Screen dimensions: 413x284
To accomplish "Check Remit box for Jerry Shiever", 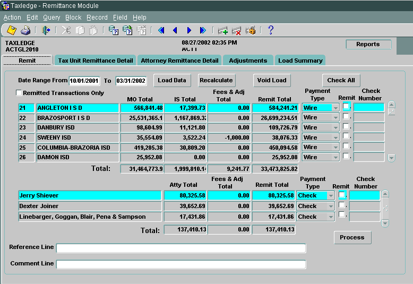I will pyautogui.click(x=342, y=195).
